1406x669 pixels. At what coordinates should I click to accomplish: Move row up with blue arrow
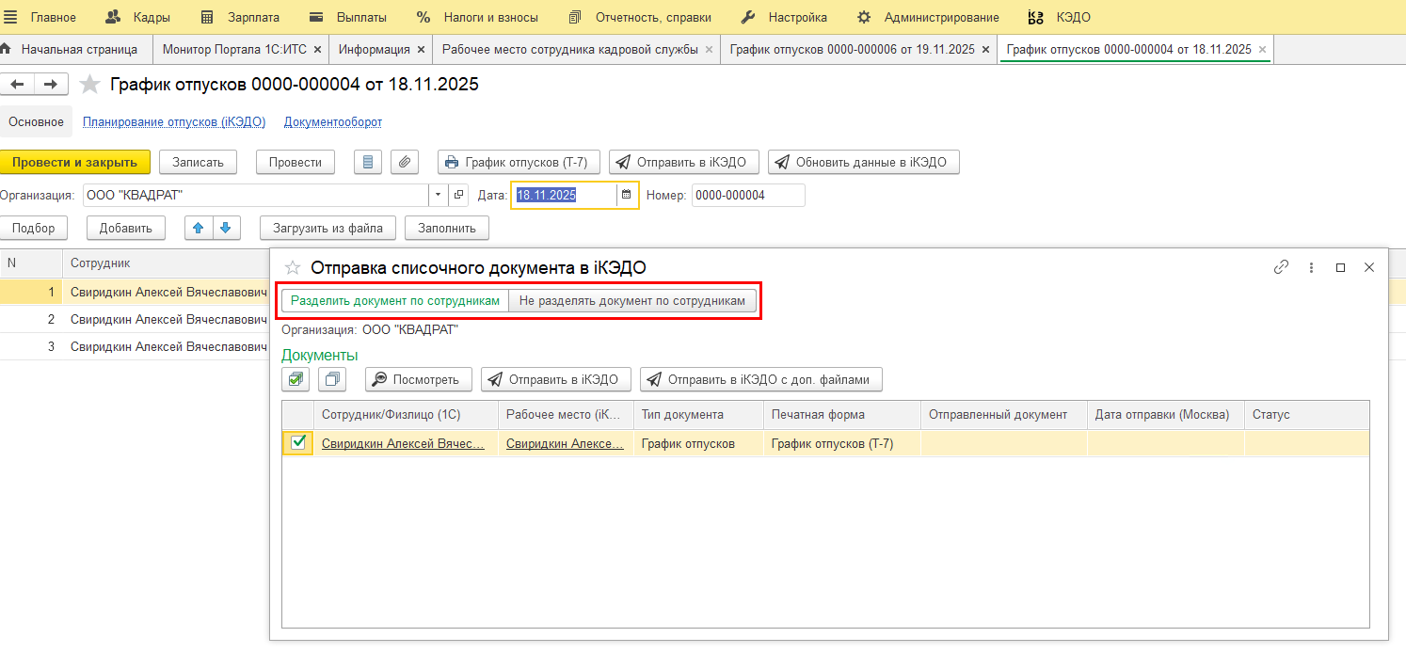(199, 228)
